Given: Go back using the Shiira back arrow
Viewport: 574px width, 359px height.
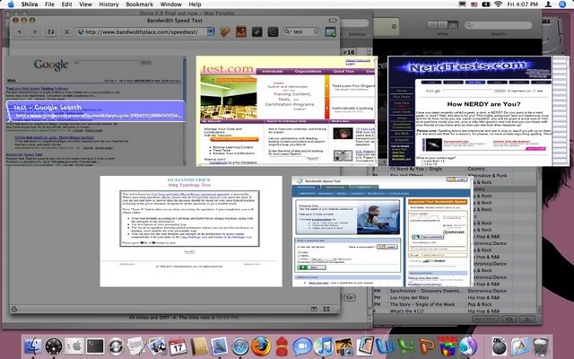Looking at the screenshot, I should click(x=19, y=32).
